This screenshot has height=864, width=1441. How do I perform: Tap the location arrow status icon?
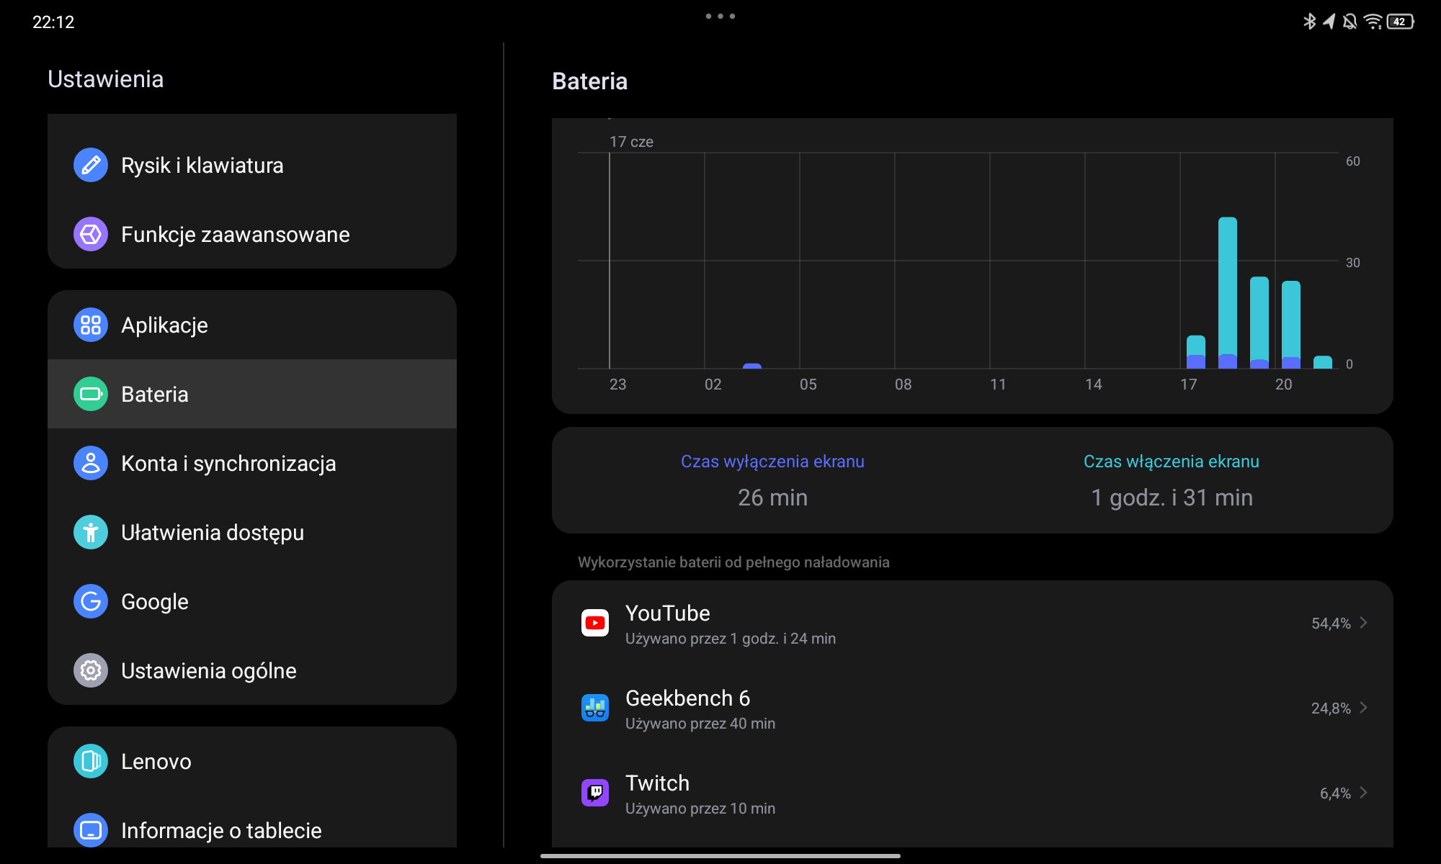tap(1329, 22)
